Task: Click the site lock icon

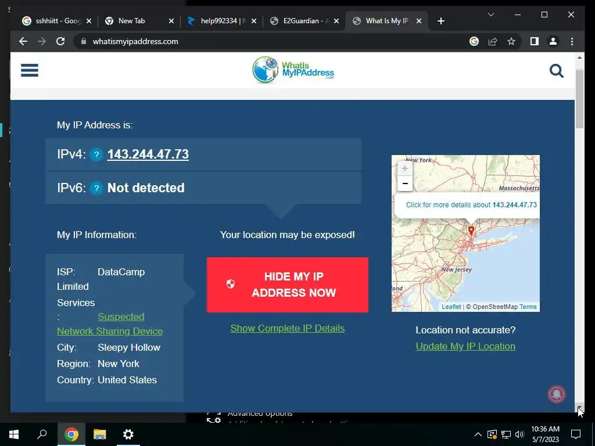Action: click(x=84, y=41)
